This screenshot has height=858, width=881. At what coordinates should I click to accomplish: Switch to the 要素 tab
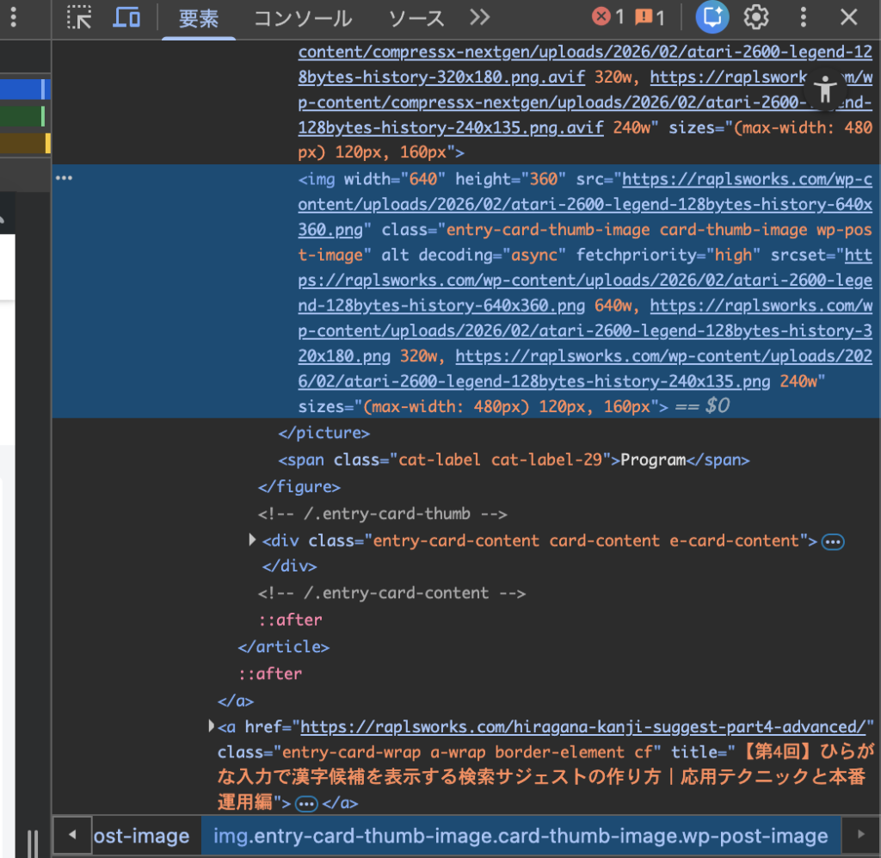(198, 18)
